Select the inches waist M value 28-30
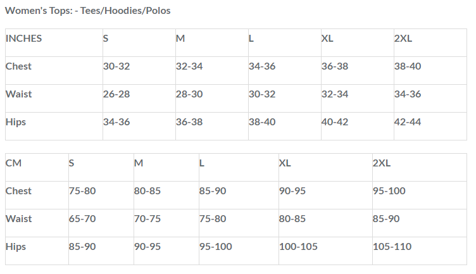Screen dimensions: 476x274 (x=189, y=94)
